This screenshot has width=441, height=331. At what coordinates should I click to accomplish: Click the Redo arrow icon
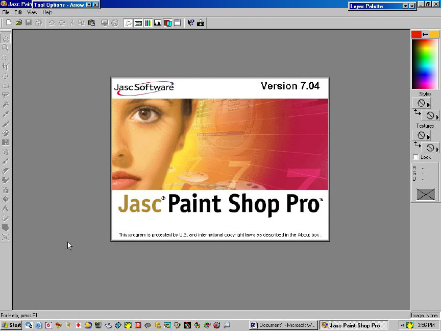click(x=62, y=23)
